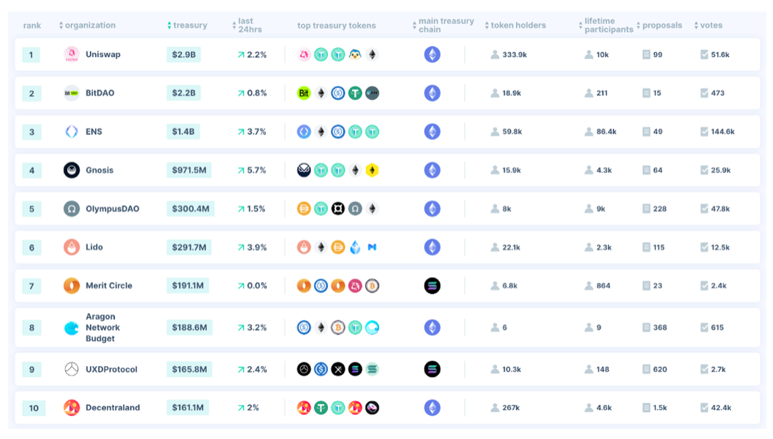Open the ENS organization name link

pos(94,131)
